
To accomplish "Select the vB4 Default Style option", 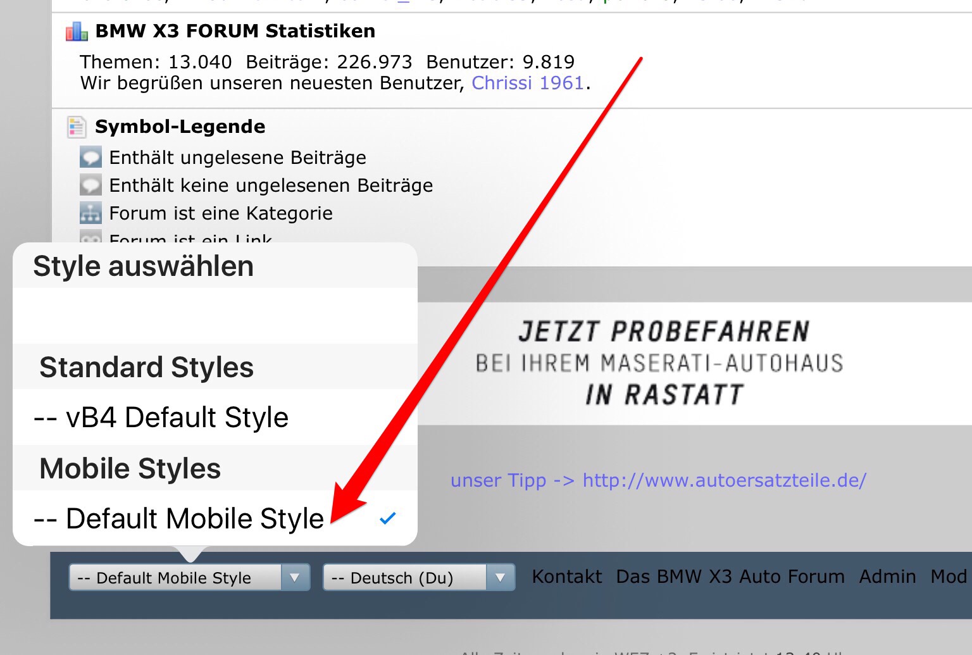I will [x=161, y=418].
